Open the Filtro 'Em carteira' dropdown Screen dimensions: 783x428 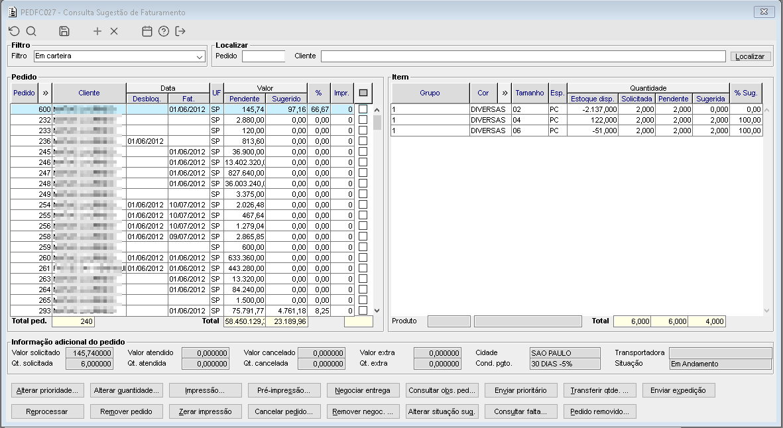coord(200,57)
